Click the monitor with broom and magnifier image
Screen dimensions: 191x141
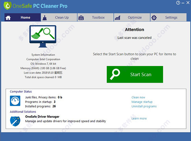(x=43, y=36)
